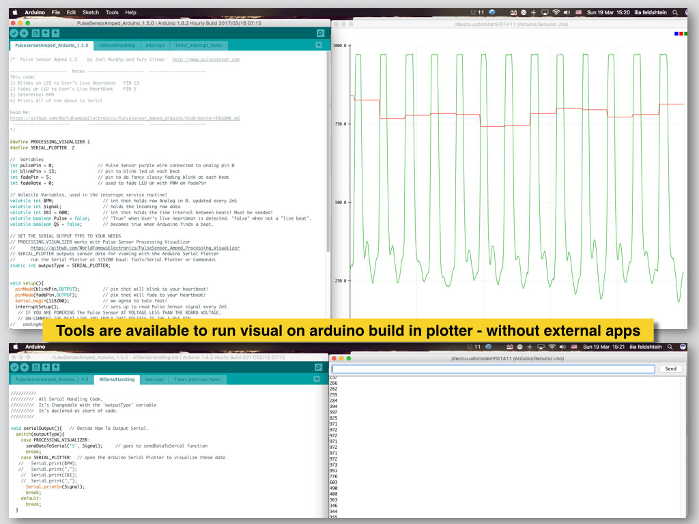Image resolution: width=699 pixels, height=524 pixels.
Task: Switch to Timer_Interrupt_Notes tab in lower window
Action: pyautogui.click(x=198, y=379)
